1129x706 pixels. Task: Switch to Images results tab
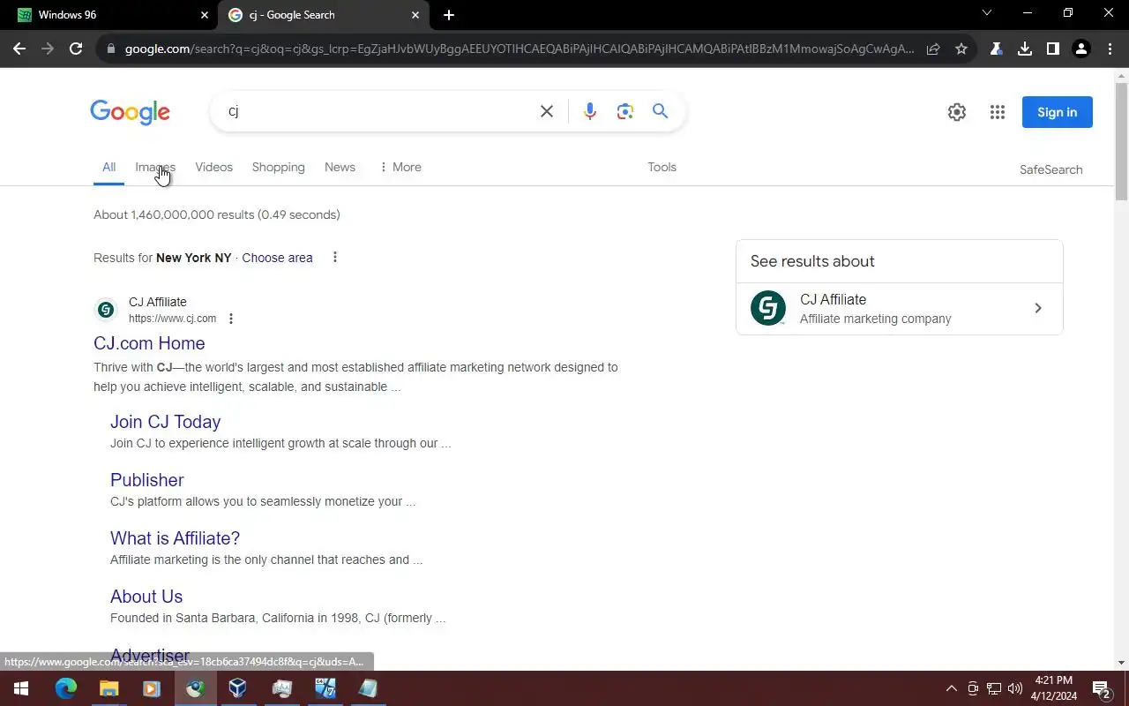tap(155, 167)
